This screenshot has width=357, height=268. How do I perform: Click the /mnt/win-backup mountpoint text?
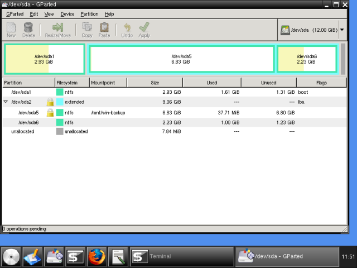pyautogui.click(x=108, y=113)
